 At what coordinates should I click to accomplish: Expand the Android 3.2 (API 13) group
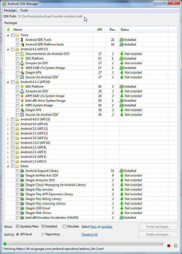click(x=8, y=129)
